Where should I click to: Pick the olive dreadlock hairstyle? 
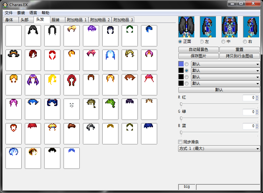point(91,109)
